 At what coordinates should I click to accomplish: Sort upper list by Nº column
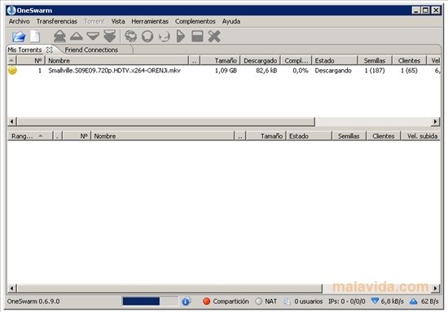coord(31,60)
